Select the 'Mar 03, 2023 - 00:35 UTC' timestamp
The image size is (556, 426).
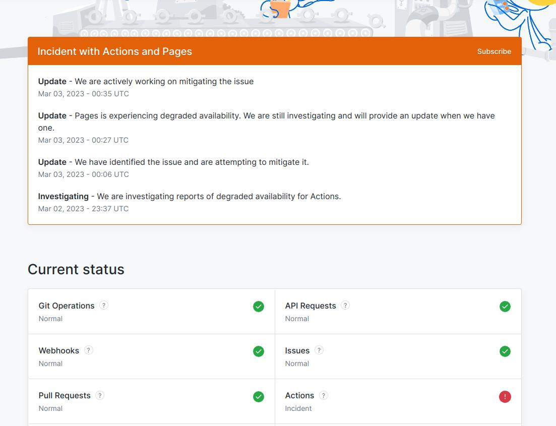pyautogui.click(x=83, y=94)
